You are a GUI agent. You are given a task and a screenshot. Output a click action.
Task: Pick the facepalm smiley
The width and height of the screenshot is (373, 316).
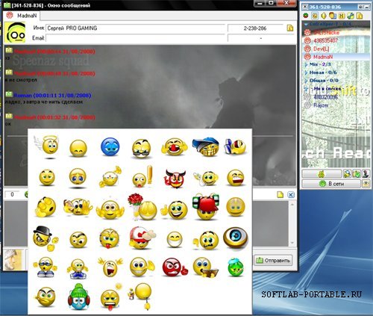click(x=46, y=207)
